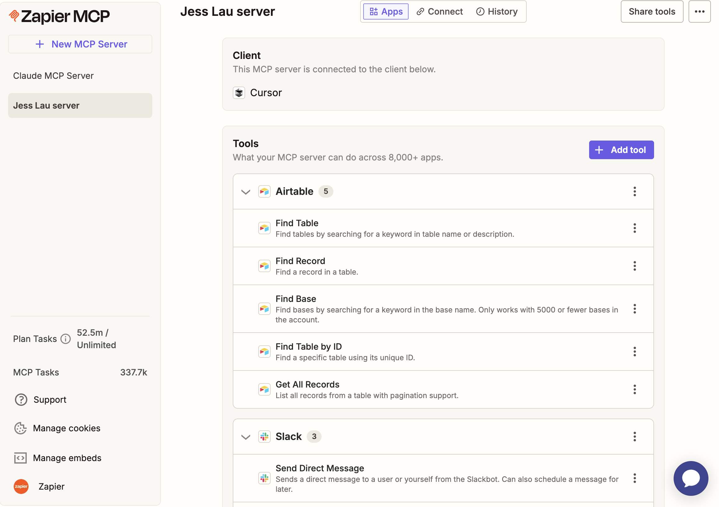Image resolution: width=719 pixels, height=507 pixels.
Task: Open the Send Direct Message options menu
Action: point(634,478)
